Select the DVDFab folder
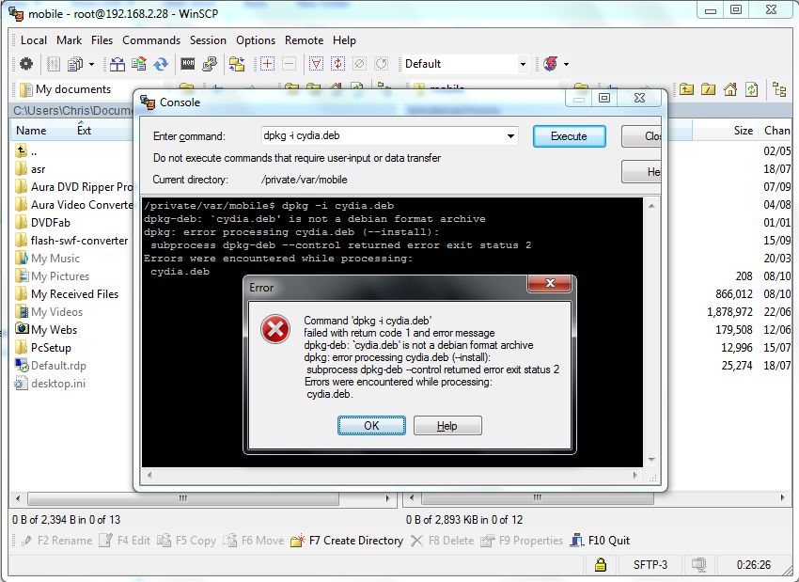Screen dimensions: 799x582 51,223
